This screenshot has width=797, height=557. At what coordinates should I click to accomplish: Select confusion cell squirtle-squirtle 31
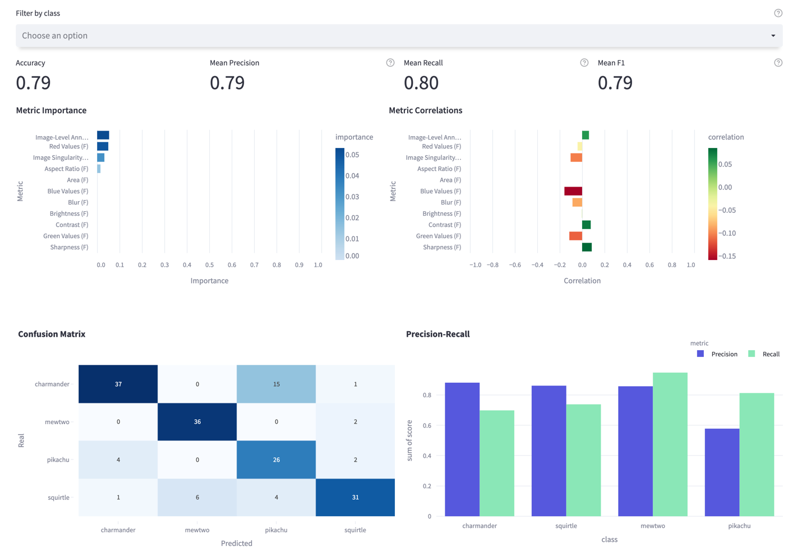tap(355, 497)
